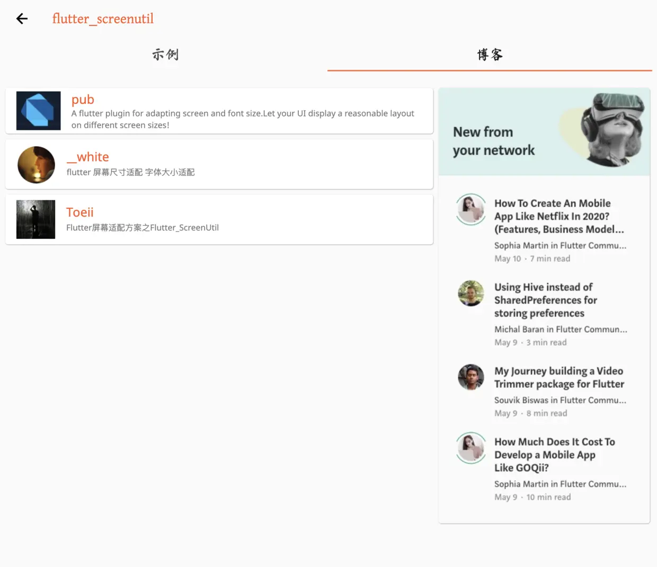This screenshot has width=657, height=567.
Task: Click Sophia Martin avatar beside Netflix article
Action: pyautogui.click(x=471, y=209)
